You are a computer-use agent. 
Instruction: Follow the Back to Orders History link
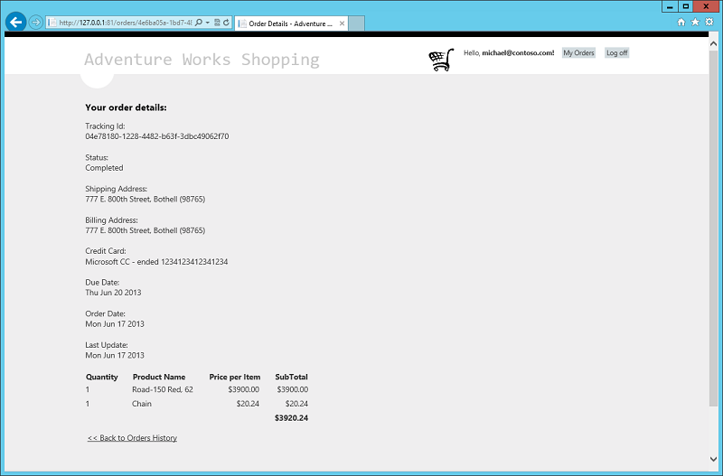[132, 438]
